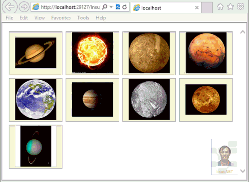Select the red Mars thumbnail
Screen dimensions: 249x182
(206, 53)
